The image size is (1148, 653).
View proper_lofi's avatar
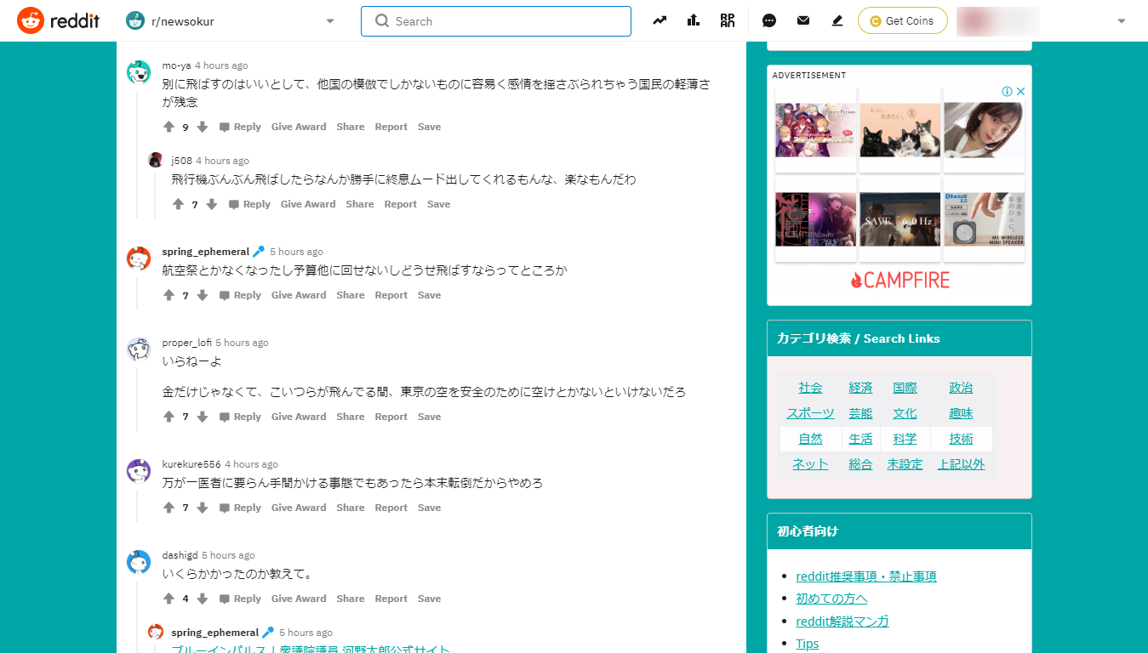[139, 349]
